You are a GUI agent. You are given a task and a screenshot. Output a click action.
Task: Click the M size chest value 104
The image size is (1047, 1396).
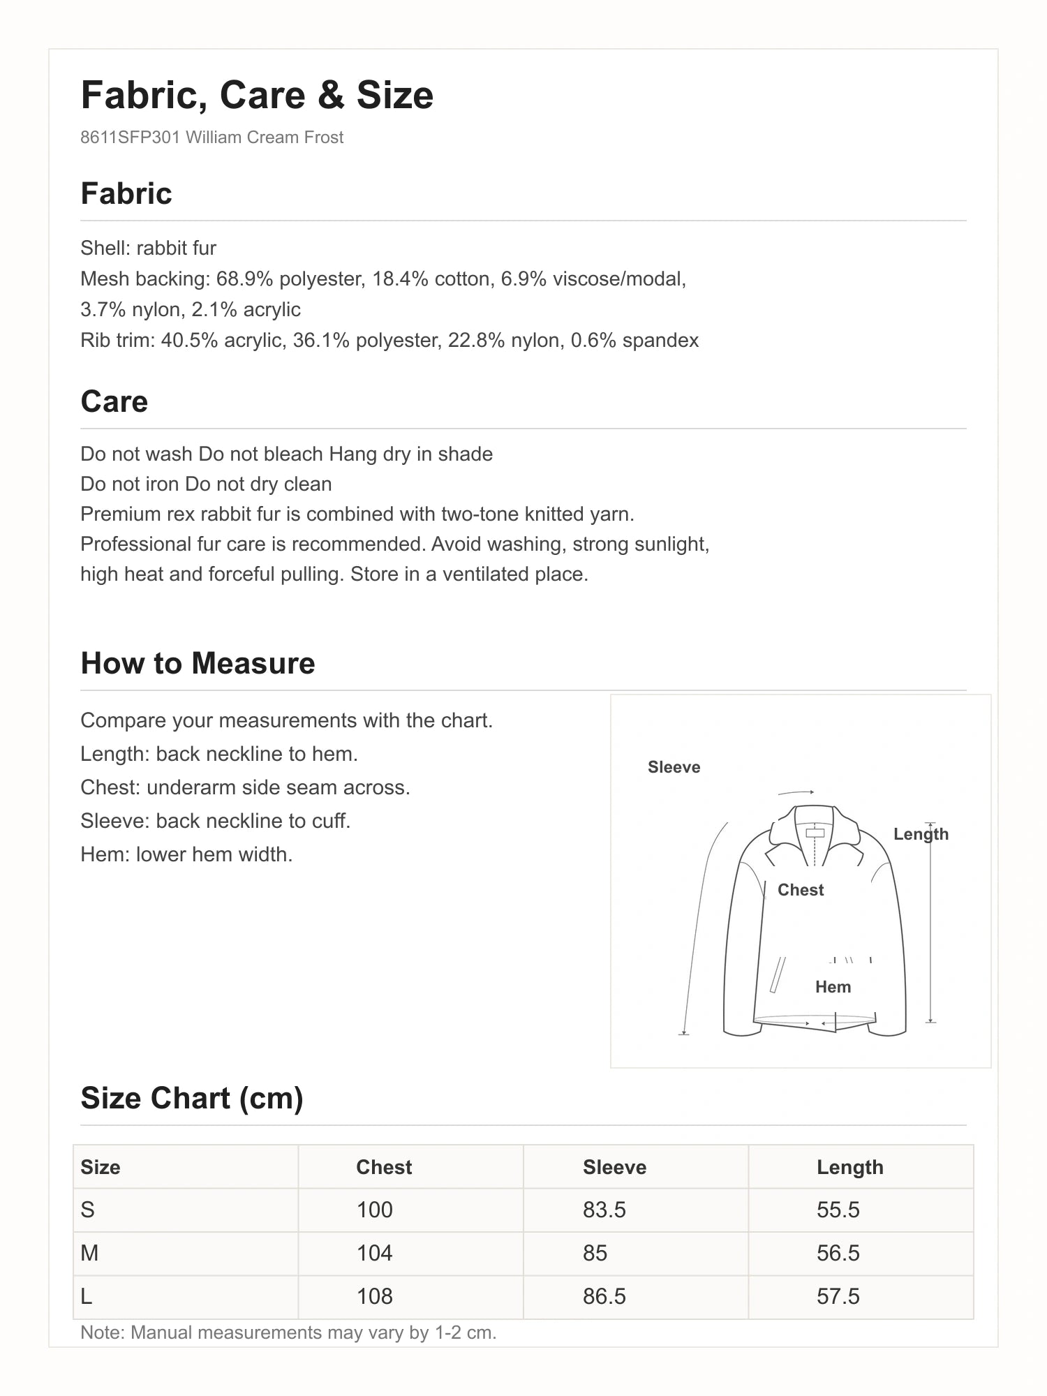click(375, 1254)
